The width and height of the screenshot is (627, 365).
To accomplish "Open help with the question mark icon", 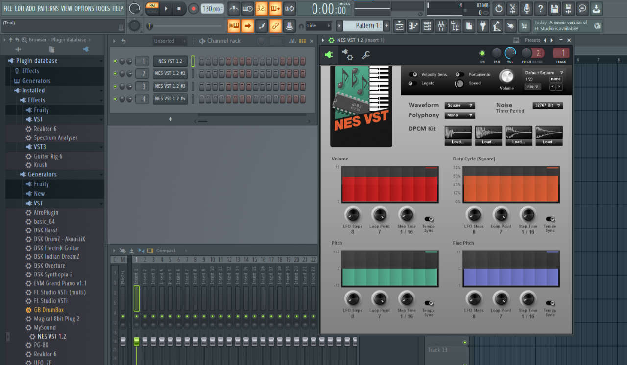I will coord(540,8).
